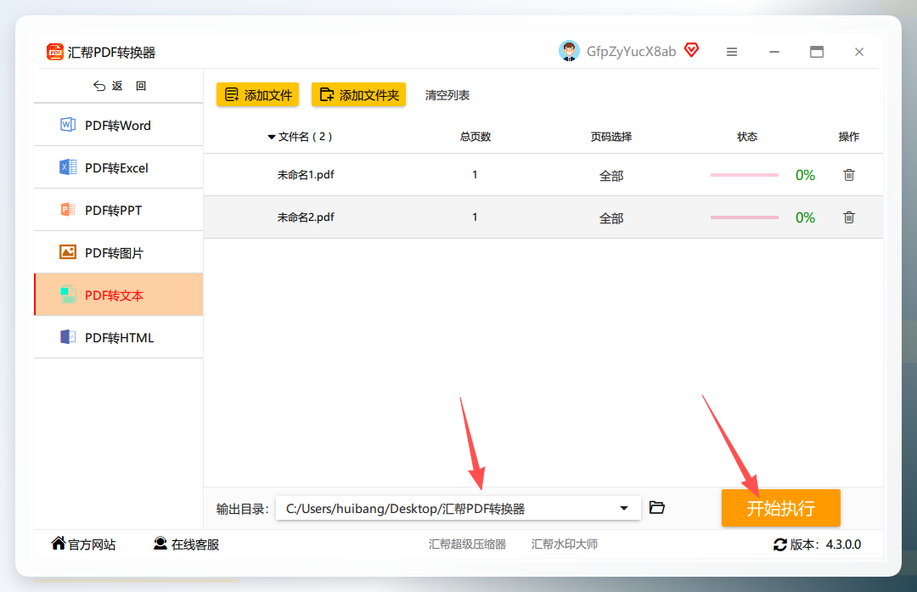Browse output folder with the folder icon
This screenshot has height=592, width=917.
point(657,507)
